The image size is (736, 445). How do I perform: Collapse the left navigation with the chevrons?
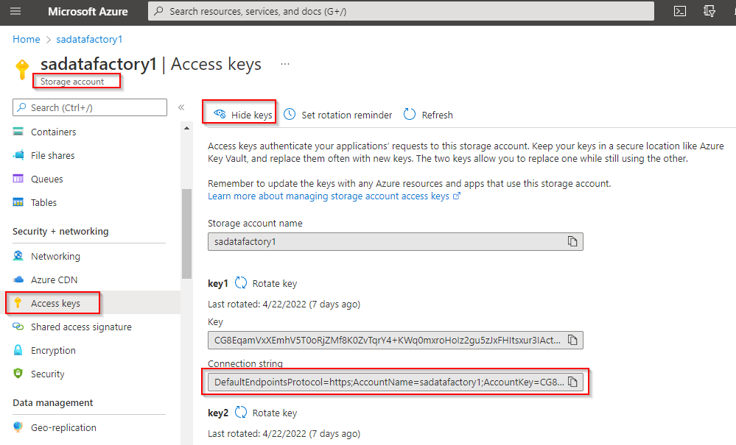tap(181, 107)
